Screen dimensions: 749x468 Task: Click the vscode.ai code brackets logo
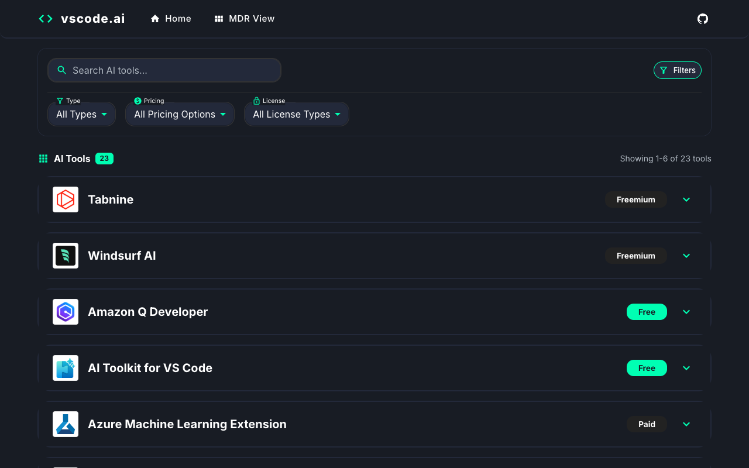coord(46,19)
